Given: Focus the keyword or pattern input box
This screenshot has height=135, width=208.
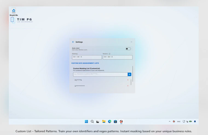Looking at the screenshot, I should point(100,74).
